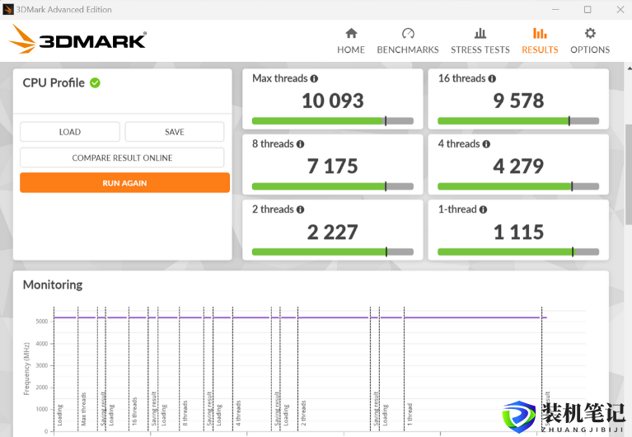
Task: Click the 3DMark logo
Action: (x=77, y=39)
